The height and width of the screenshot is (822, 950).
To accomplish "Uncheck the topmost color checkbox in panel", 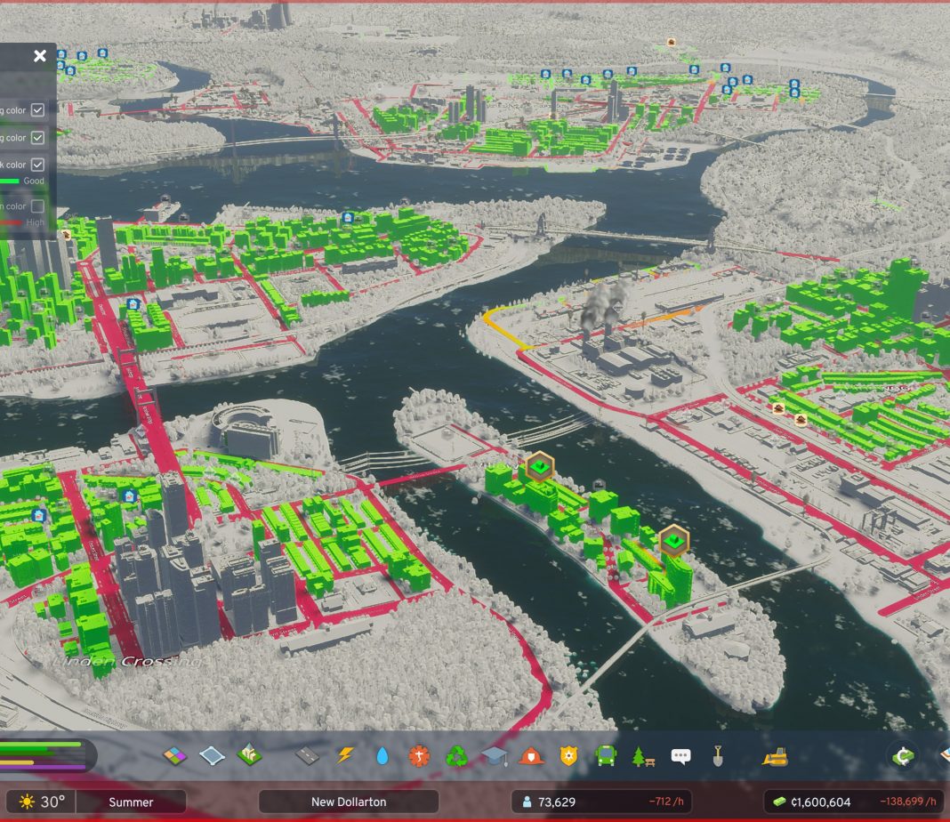I will 37,110.
